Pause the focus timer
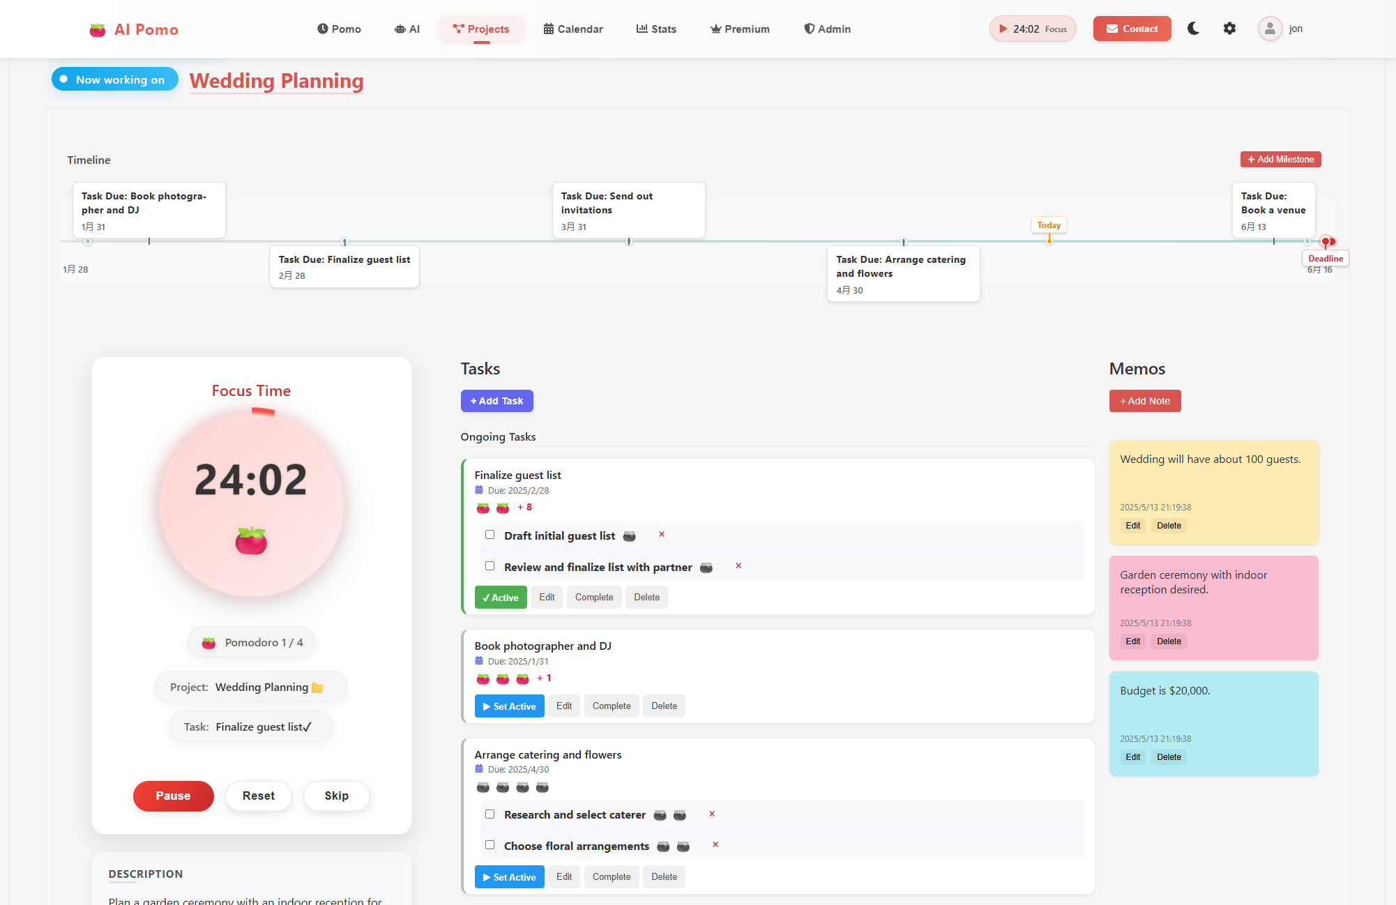Screen dimensions: 1396x905 173,796
